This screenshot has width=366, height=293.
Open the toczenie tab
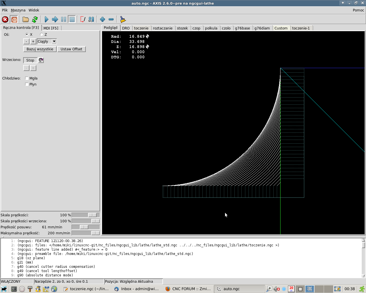coord(141,28)
